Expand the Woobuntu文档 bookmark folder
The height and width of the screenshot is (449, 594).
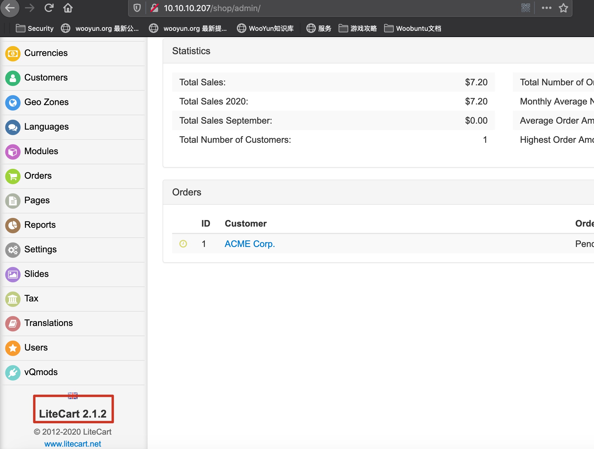(x=413, y=28)
